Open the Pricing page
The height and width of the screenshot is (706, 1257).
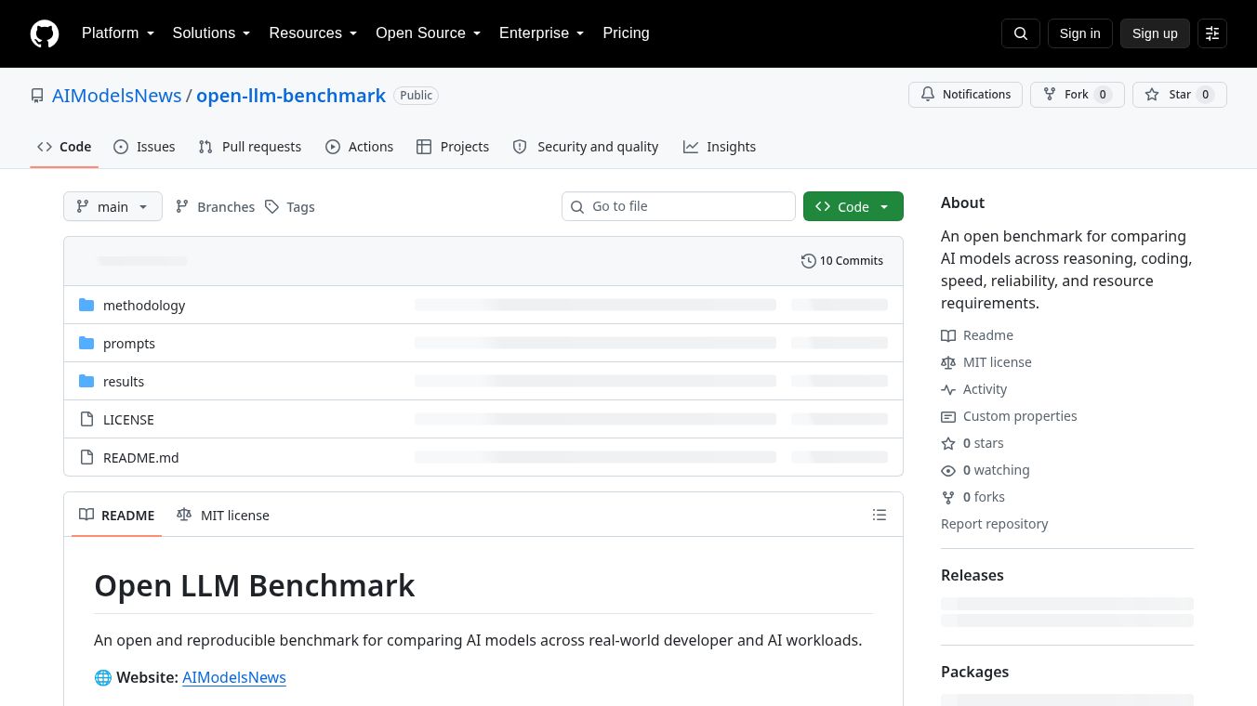626,33
